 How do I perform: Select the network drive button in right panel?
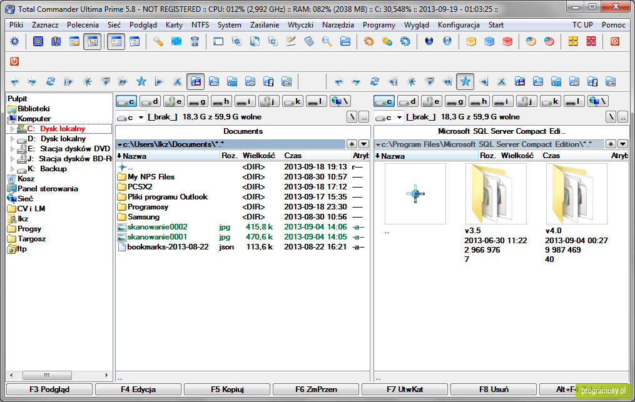pyautogui.click(x=599, y=101)
